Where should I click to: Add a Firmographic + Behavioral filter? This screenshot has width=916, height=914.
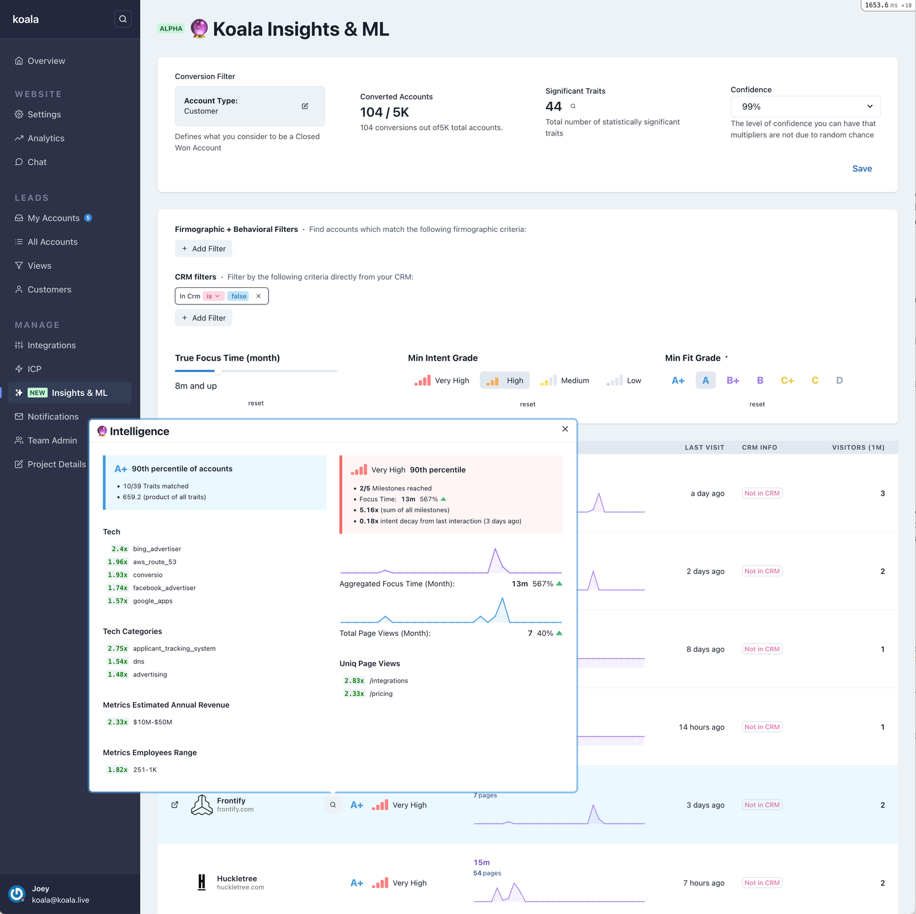[203, 248]
